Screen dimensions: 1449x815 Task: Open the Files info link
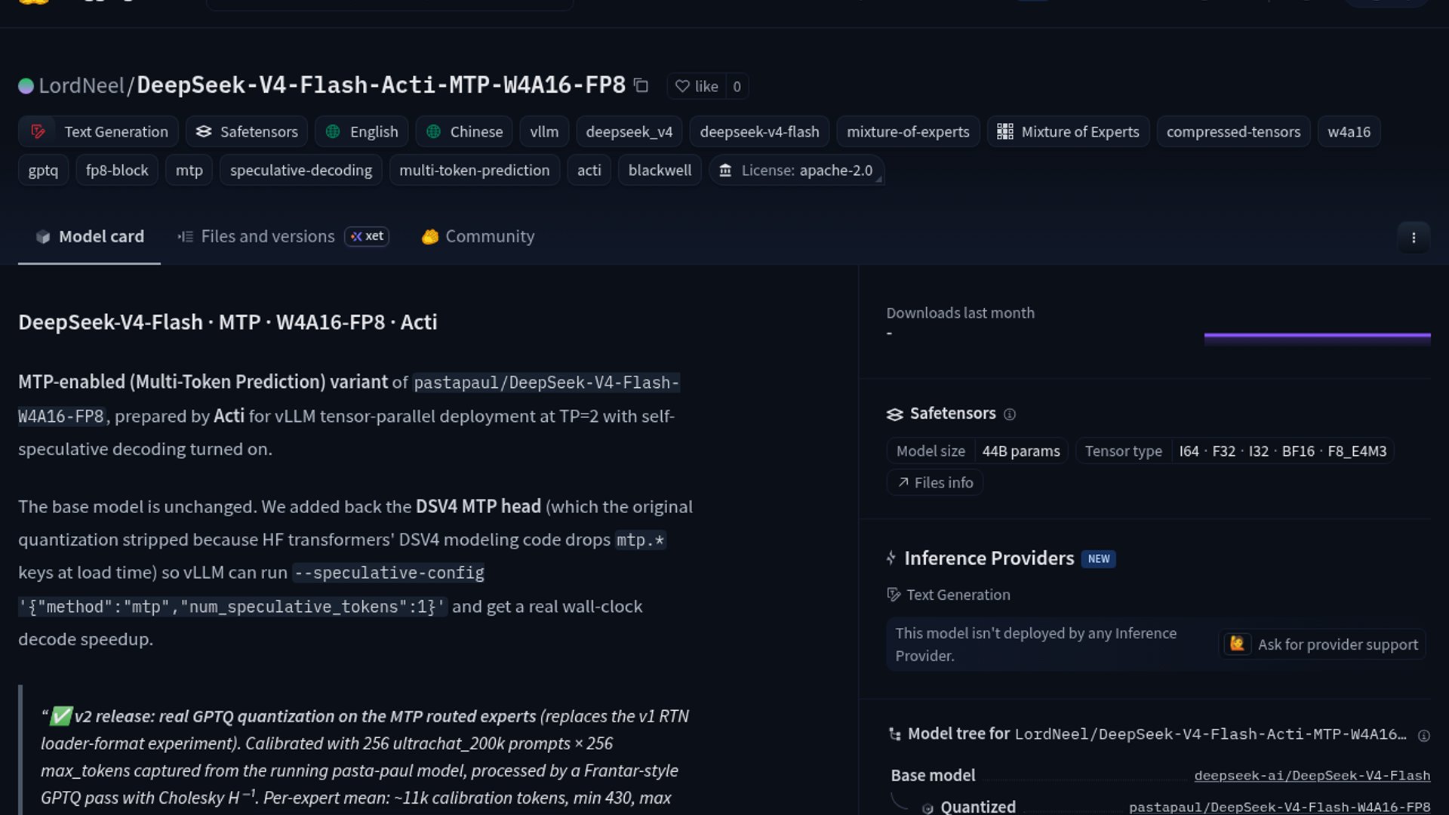click(934, 483)
